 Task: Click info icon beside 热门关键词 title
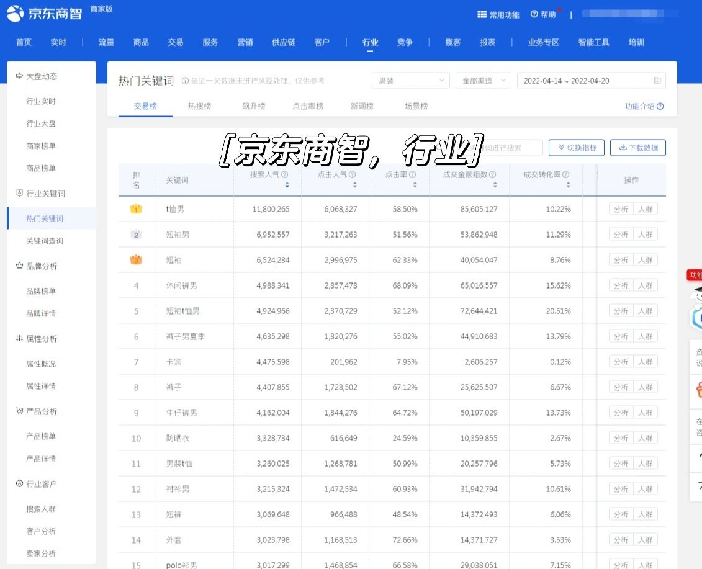(x=185, y=81)
